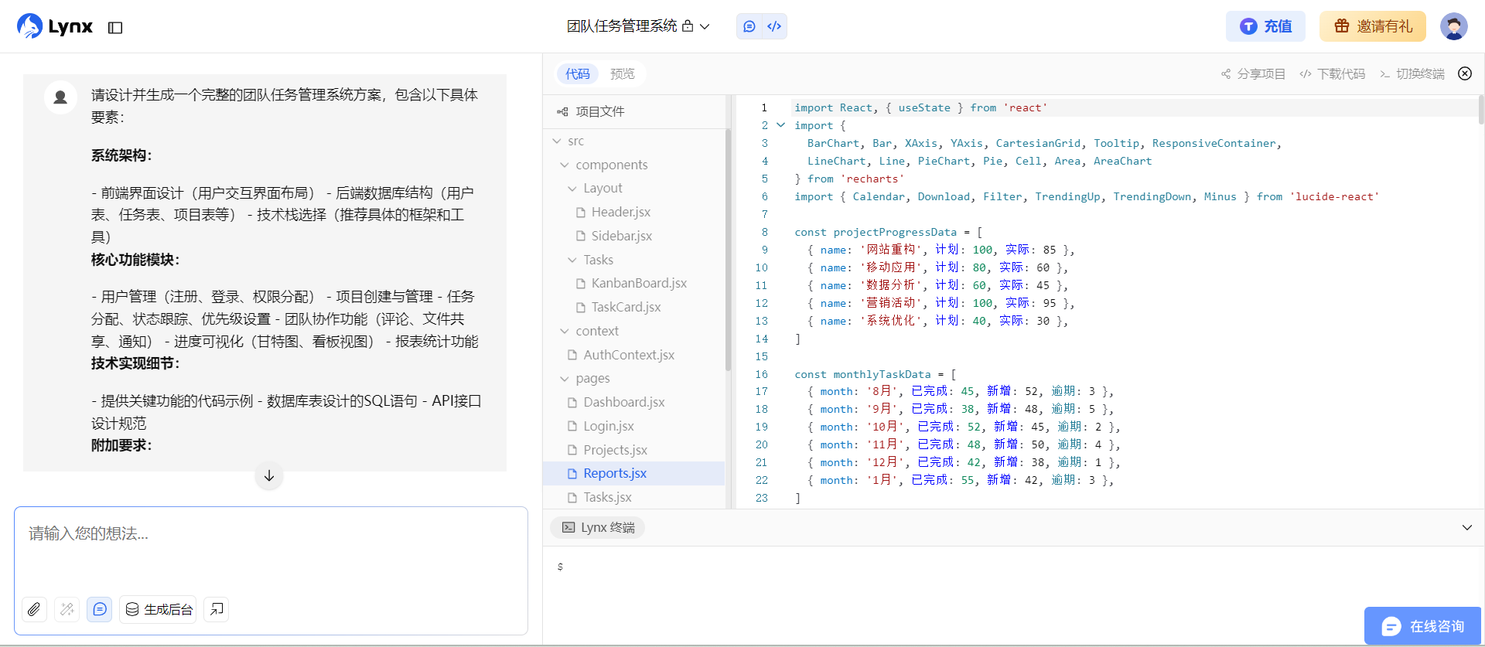
Task: Switch to chat view mode icon
Action: click(x=749, y=26)
